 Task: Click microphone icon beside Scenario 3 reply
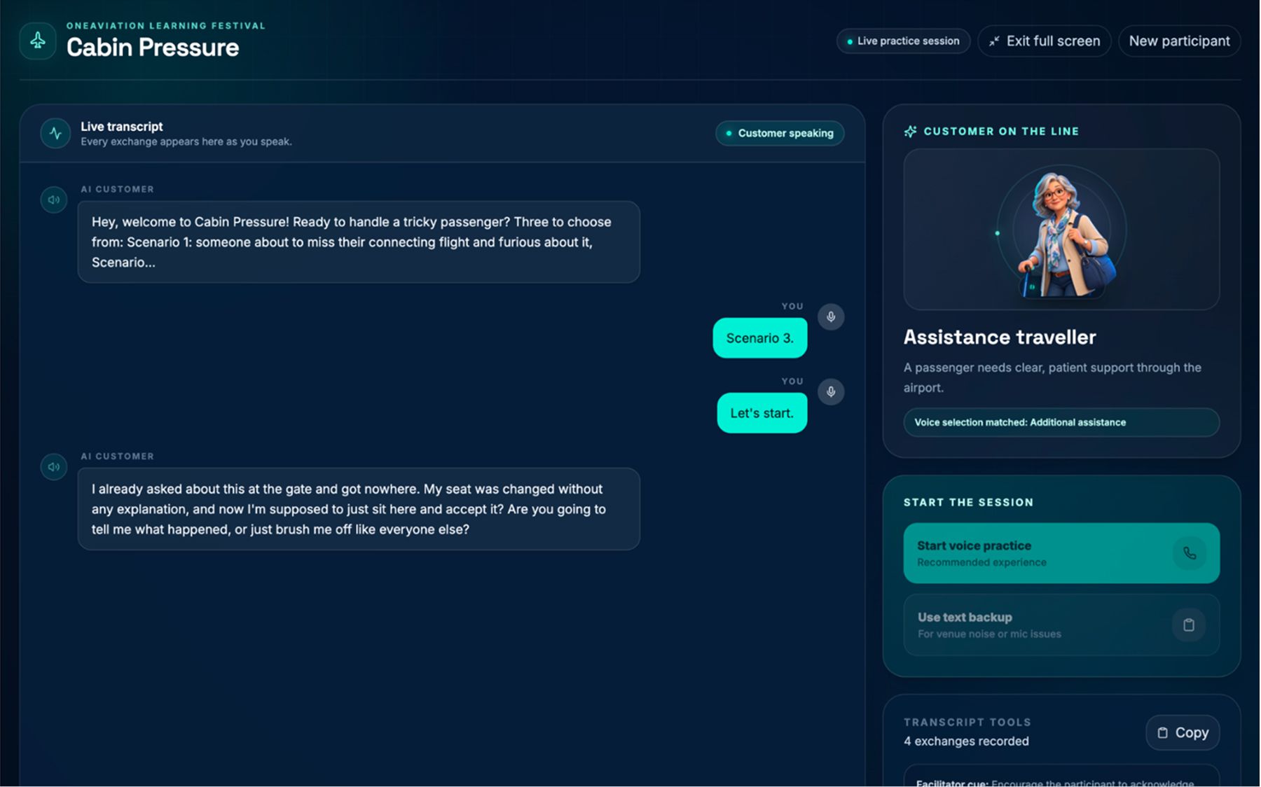tap(831, 316)
